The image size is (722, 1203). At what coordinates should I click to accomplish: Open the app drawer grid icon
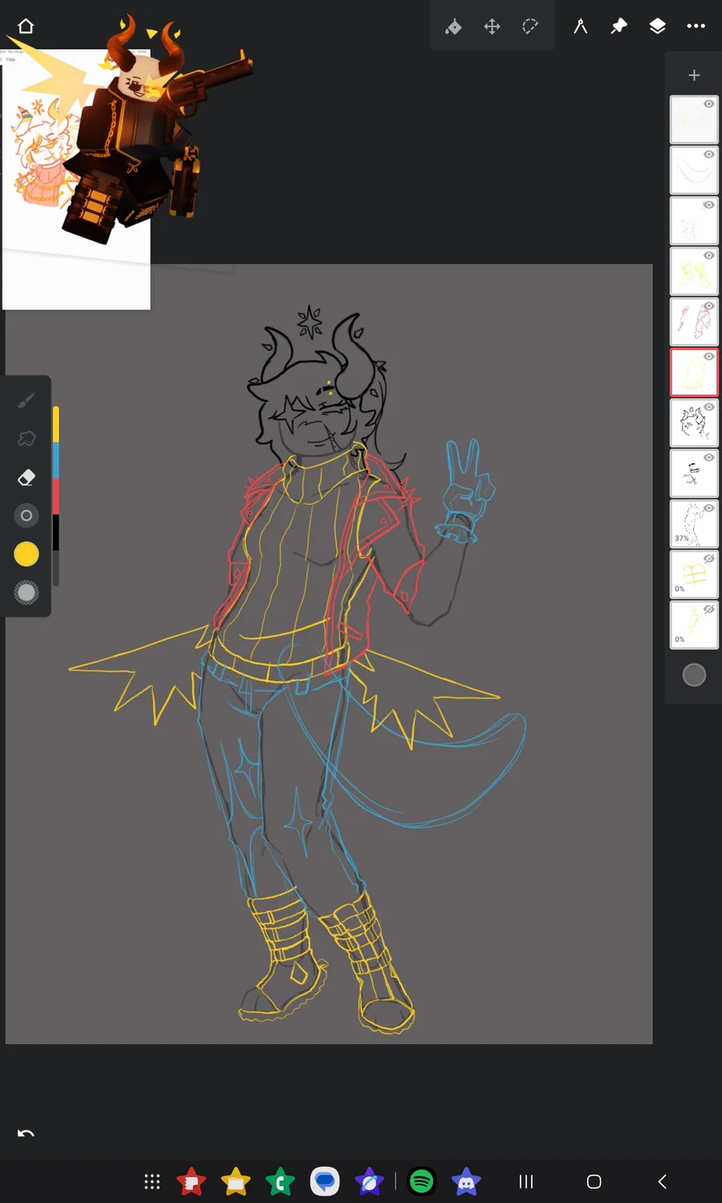click(152, 1181)
